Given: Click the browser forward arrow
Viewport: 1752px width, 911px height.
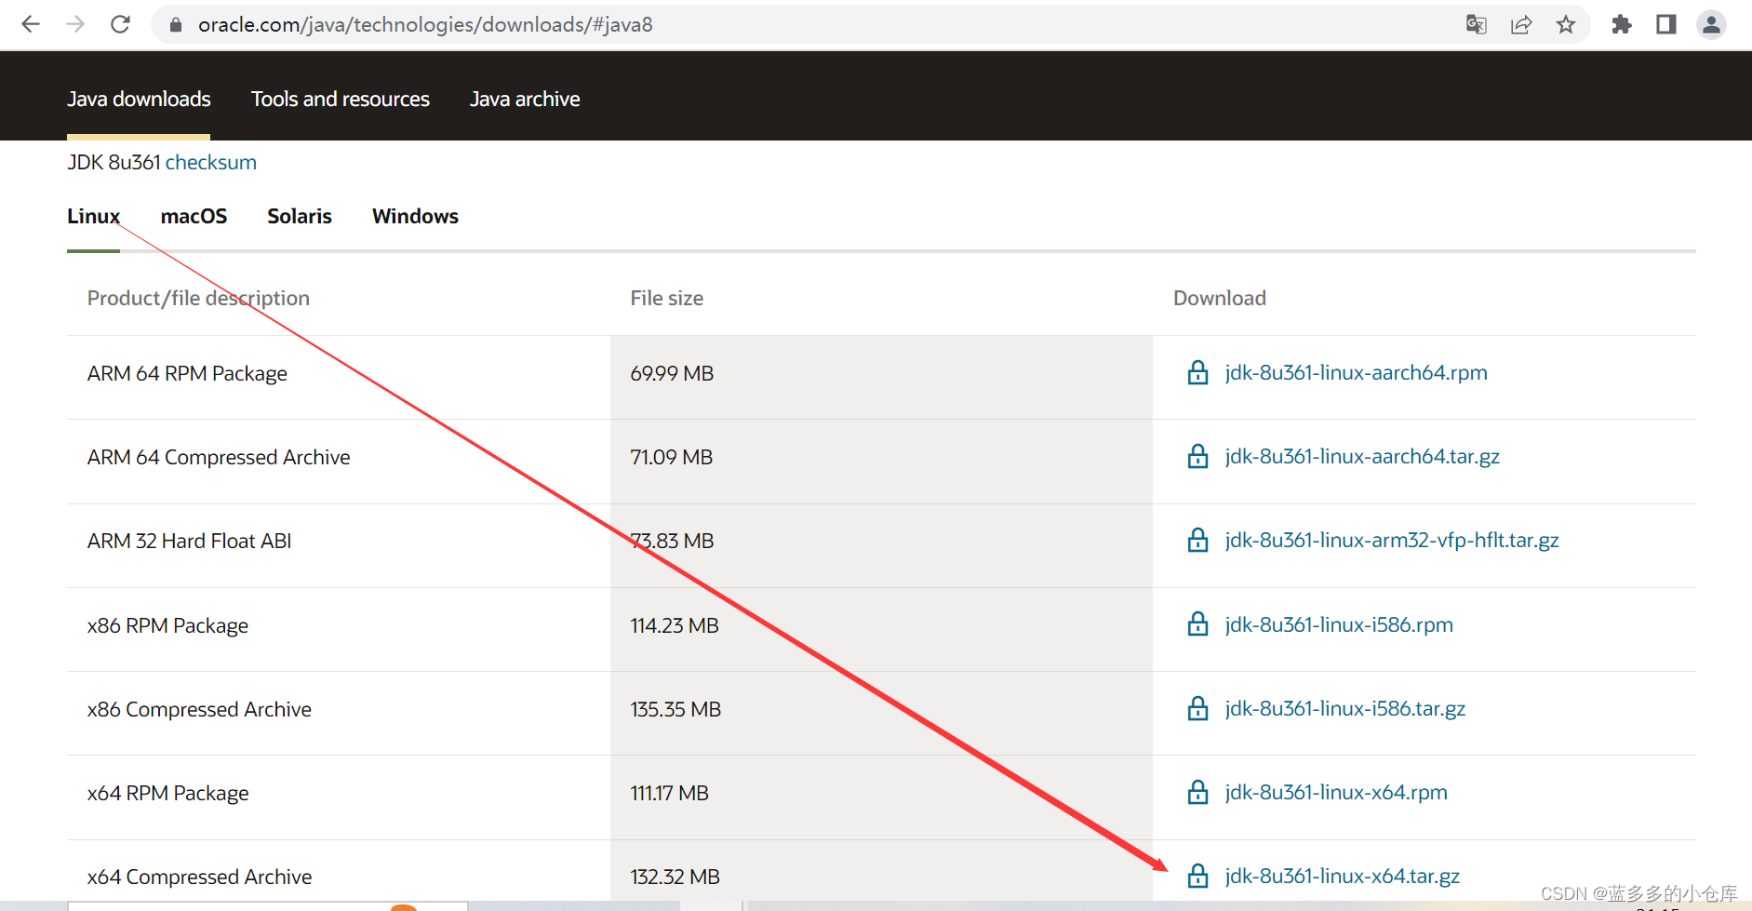Looking at the screenshot, I should click(x=75, y=24).
